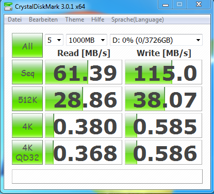Click the 512K write result 38.07
This screenshot has width=214, height=194.
(163, 99)
